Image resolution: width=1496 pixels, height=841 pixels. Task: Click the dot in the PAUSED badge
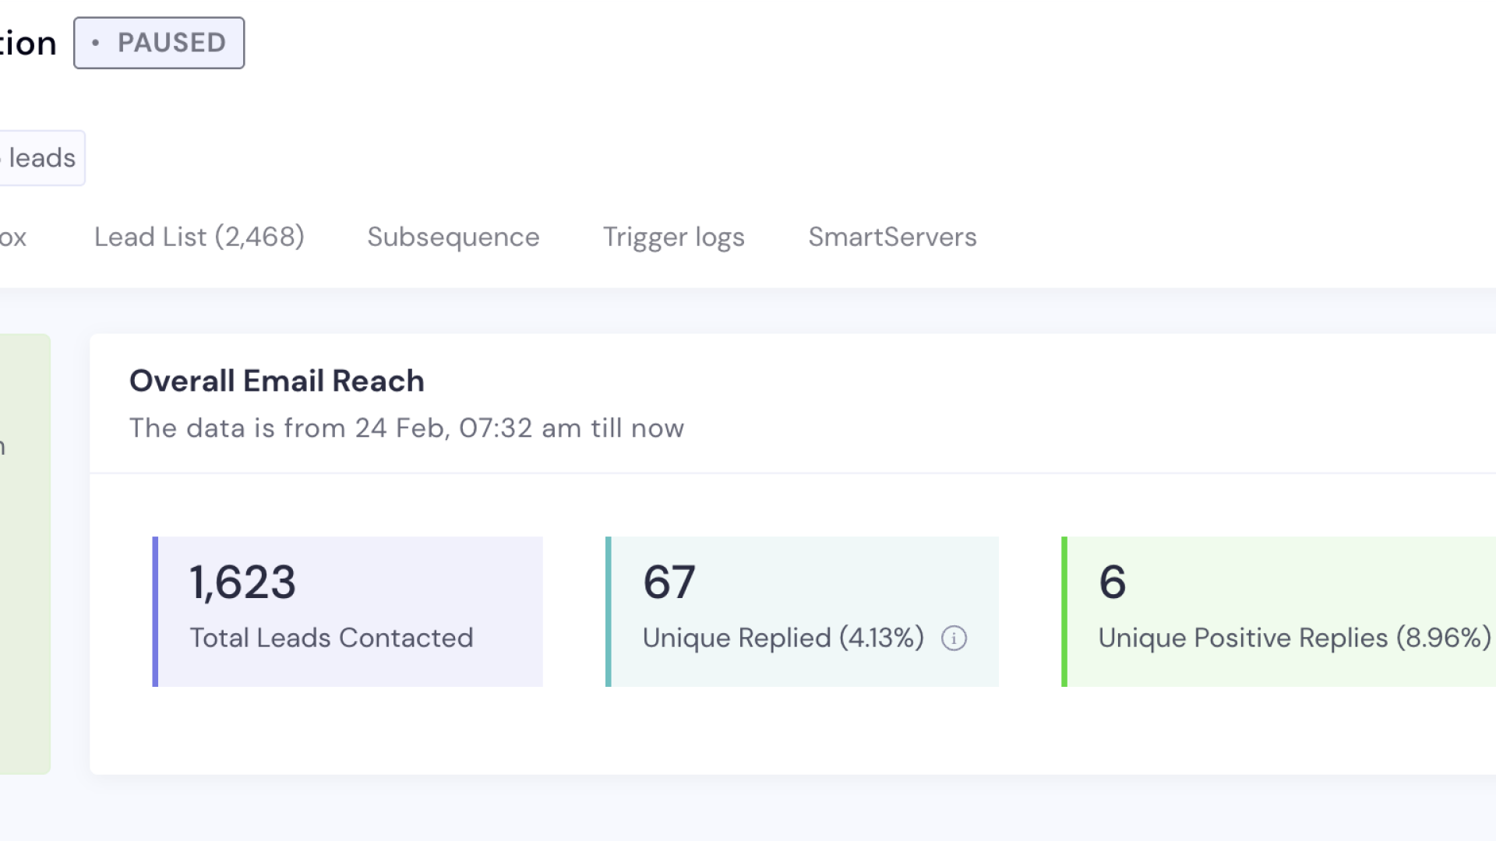96,43
